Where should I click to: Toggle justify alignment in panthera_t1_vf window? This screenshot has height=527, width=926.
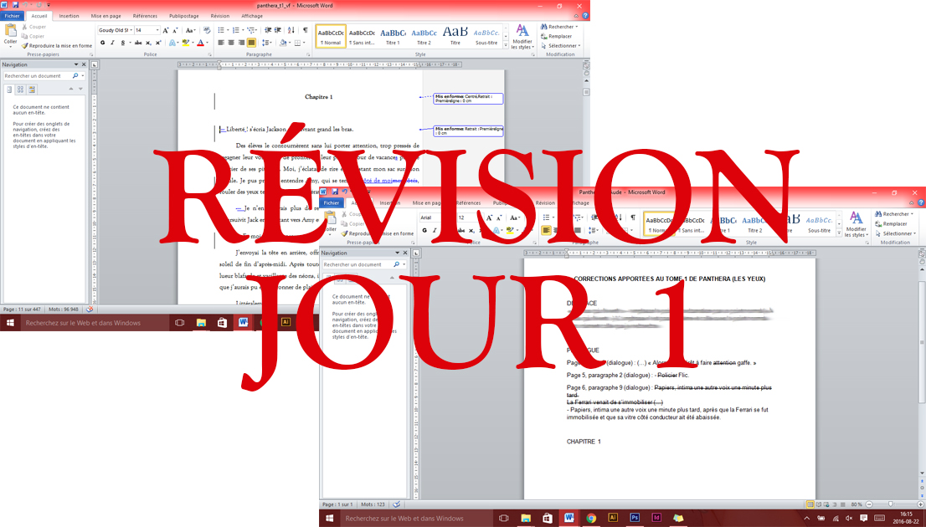coord(251,43)
